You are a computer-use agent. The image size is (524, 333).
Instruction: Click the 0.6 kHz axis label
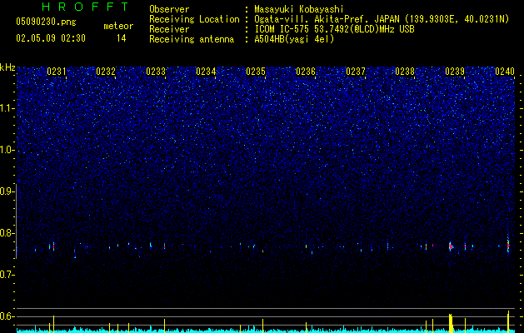click(7, 316)
